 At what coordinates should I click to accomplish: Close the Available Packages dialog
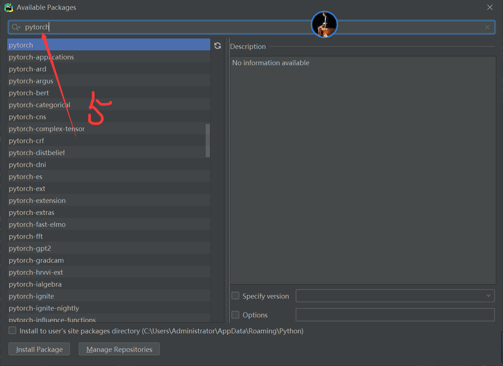490,7
